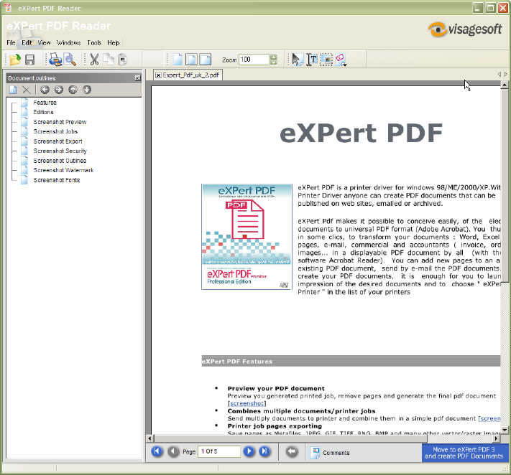The image size is (511, 475).
Task: Select the Screenshot Jobs outline item
Action: (x=55, y=131)
